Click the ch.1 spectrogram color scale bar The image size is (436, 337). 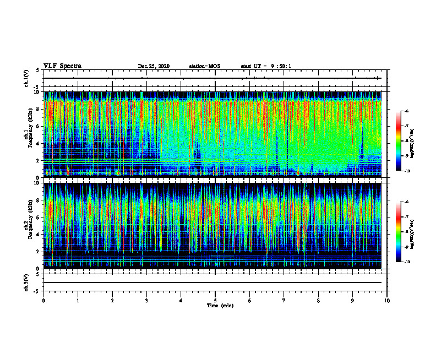(398, 140)
